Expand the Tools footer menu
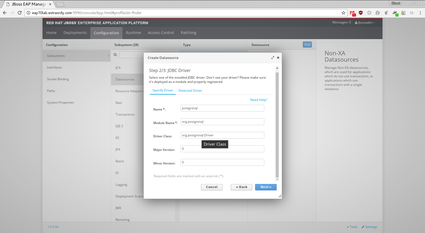 tap(352, 227)
